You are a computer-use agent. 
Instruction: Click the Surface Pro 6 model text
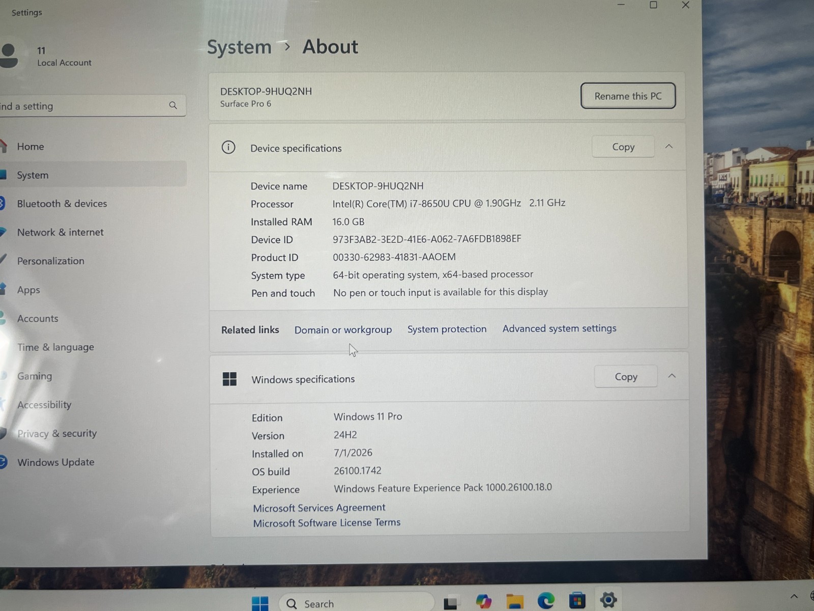(x=246, y=104)
